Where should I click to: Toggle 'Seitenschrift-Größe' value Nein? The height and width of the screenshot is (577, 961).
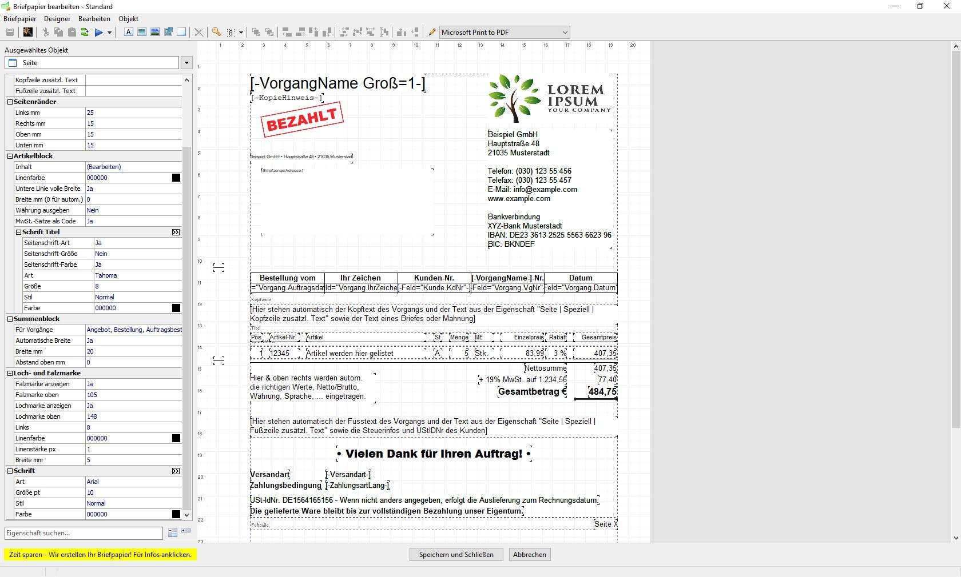tap(138, 254)
